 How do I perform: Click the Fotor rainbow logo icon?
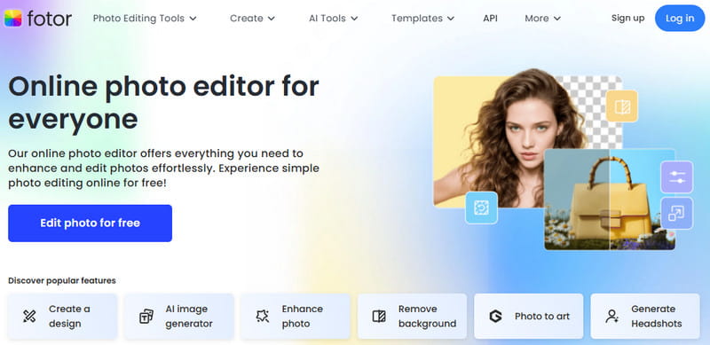12,18
